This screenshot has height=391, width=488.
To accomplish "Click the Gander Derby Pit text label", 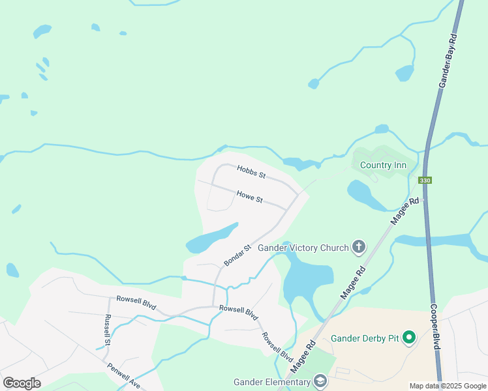I will click(365, 338).
